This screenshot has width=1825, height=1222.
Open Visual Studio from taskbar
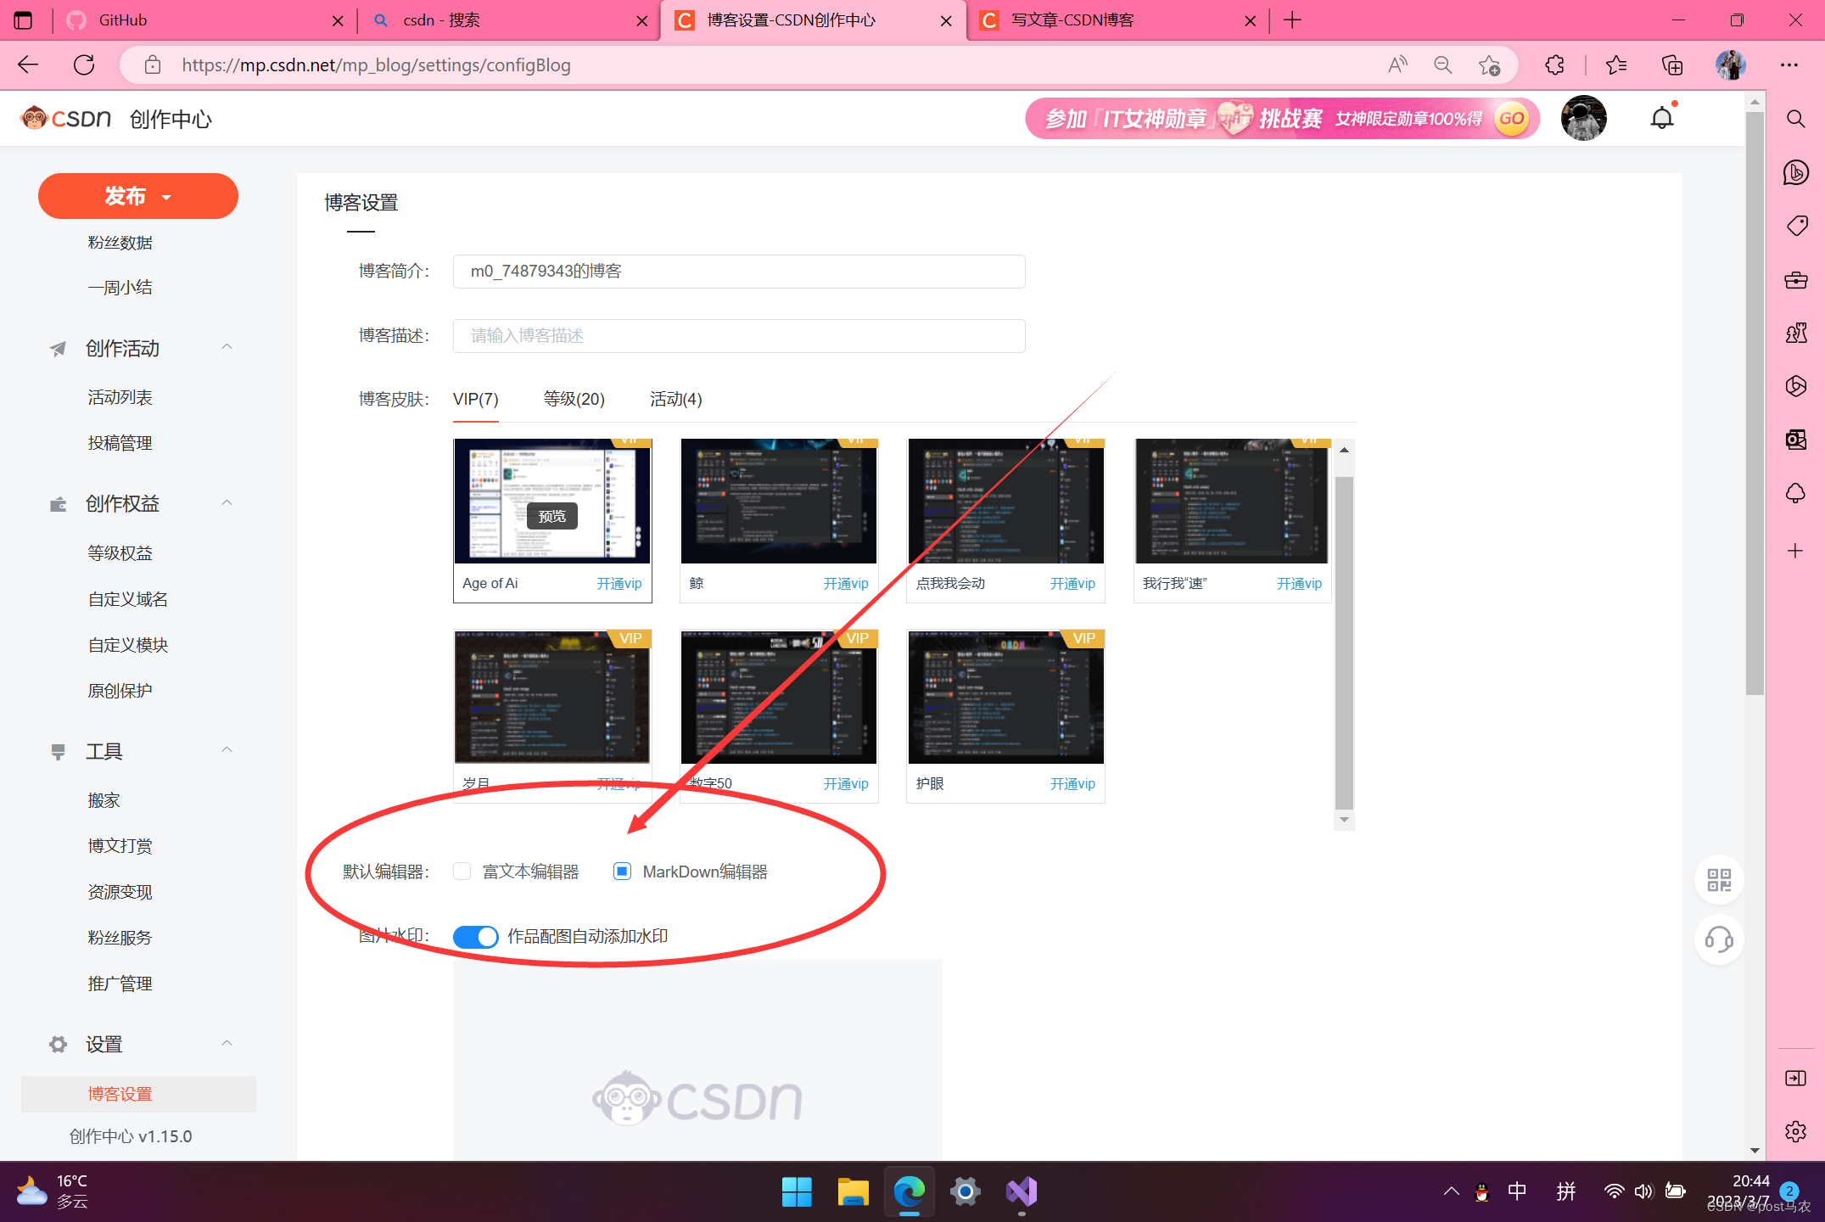pyautogui.click(x=1022, y=1191)
